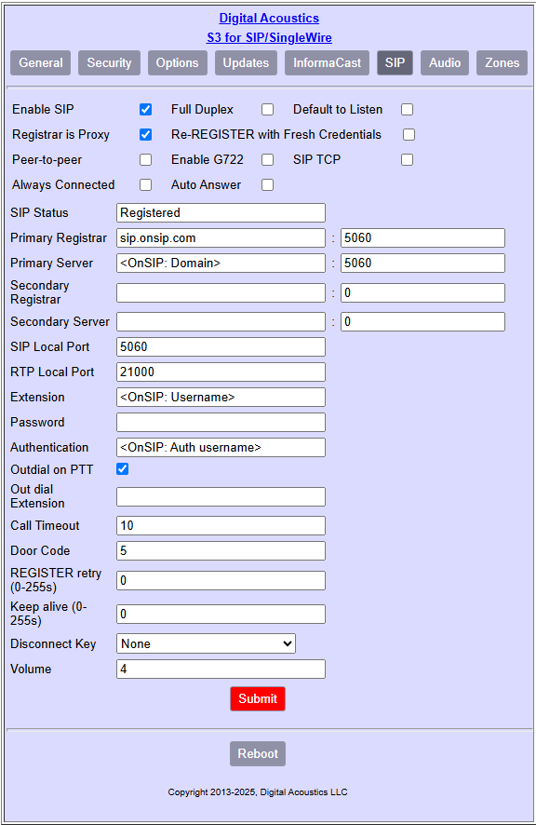Open the S3 for SIP/SingleWire link
The image size is (536, 825).
tap(269, 38)
